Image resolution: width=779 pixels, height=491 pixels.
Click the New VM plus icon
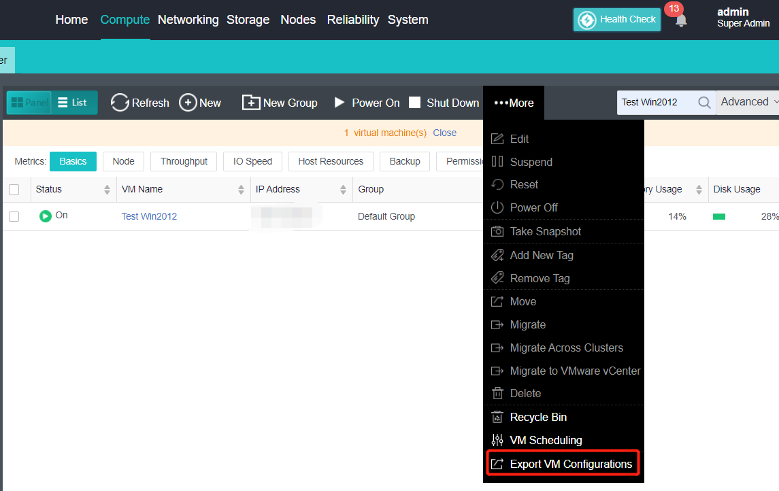point(188,103)
